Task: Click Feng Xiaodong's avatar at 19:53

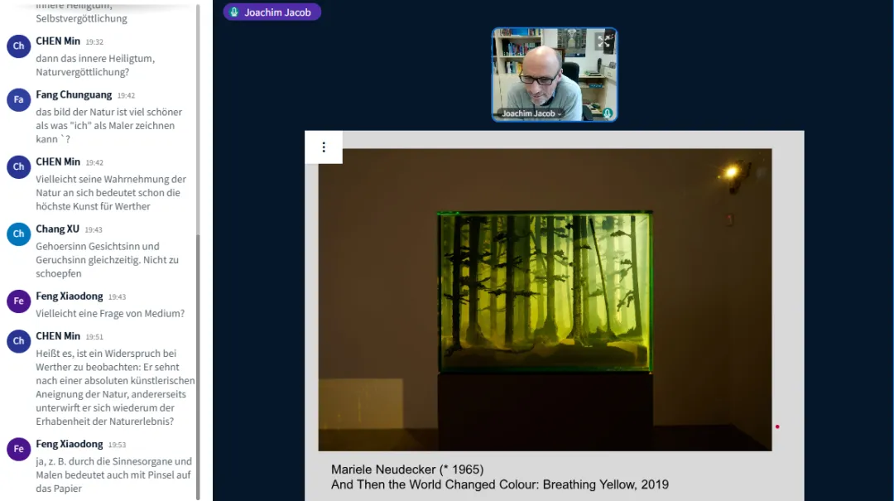Action: point(18,449)
